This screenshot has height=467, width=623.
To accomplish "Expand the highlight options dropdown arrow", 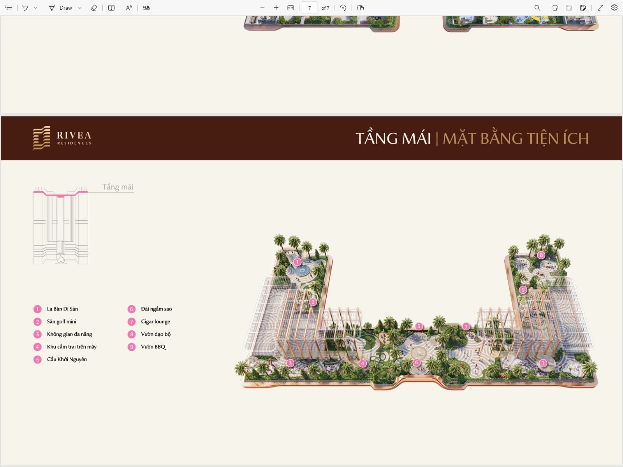I will coord(35,8).
